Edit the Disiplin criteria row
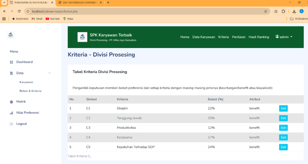308x164 pixels. [283, 108]
